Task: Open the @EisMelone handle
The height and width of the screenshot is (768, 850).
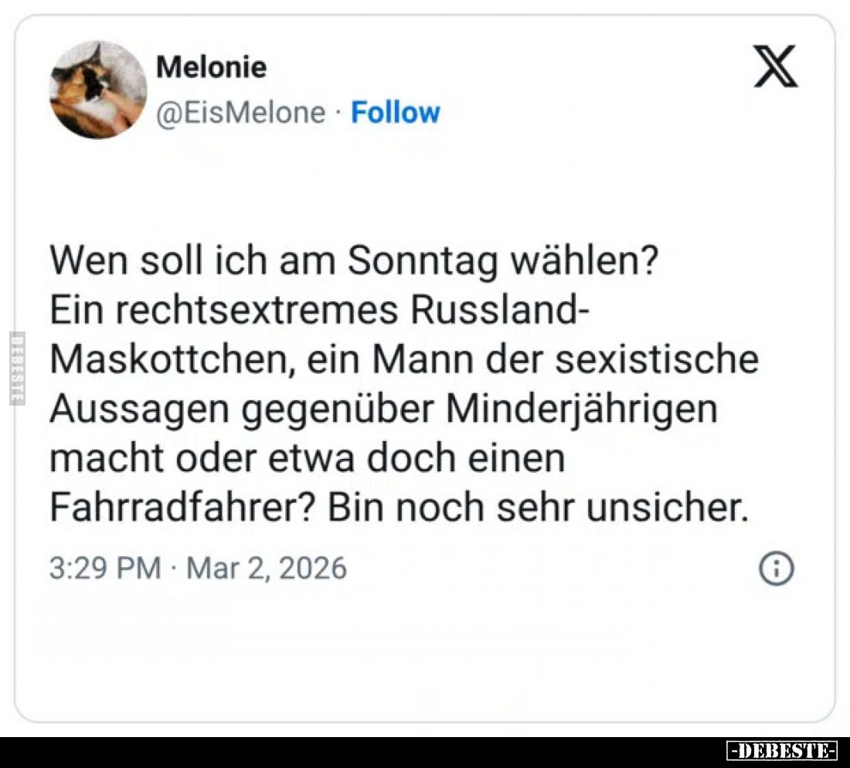Action: (x=241, y=113)
